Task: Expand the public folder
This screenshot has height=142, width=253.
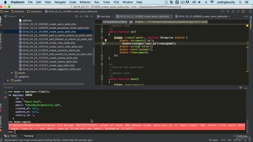Action: point(8,80)
